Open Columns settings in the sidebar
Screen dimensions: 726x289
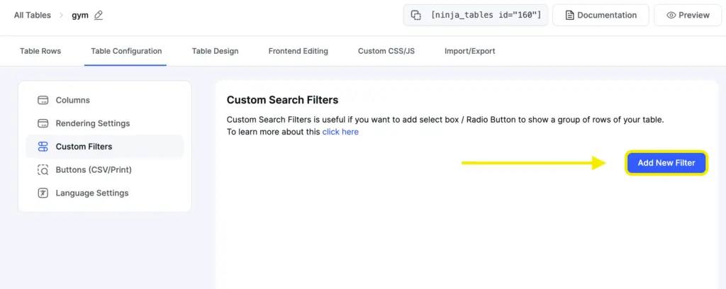pos(105,101)
